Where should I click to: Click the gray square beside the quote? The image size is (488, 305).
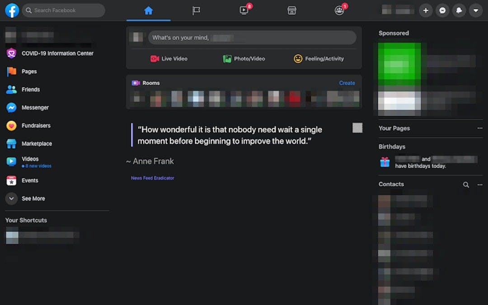point(357,127)
